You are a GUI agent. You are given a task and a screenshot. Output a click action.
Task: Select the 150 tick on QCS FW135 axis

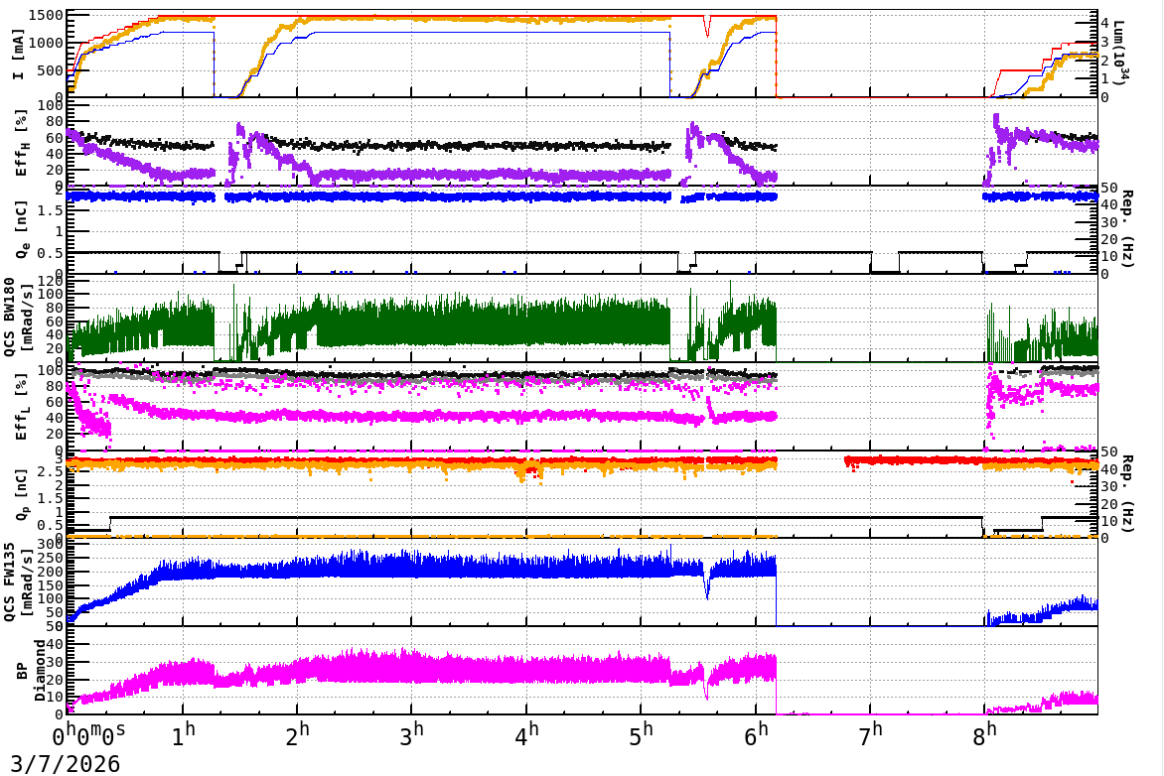52,584
